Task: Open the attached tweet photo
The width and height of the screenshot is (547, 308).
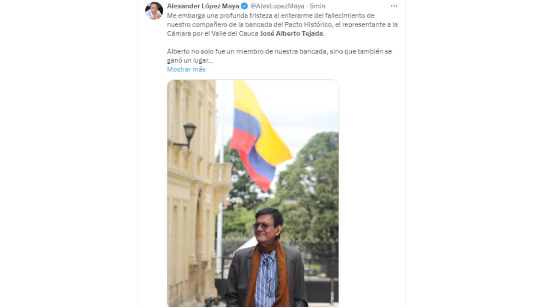Action: pyautogui.click(x=253, y=193)
